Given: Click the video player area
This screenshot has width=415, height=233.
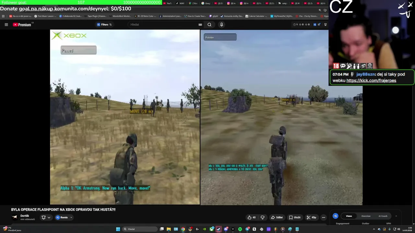Looking at the screenshot, I should click(206, 117).
